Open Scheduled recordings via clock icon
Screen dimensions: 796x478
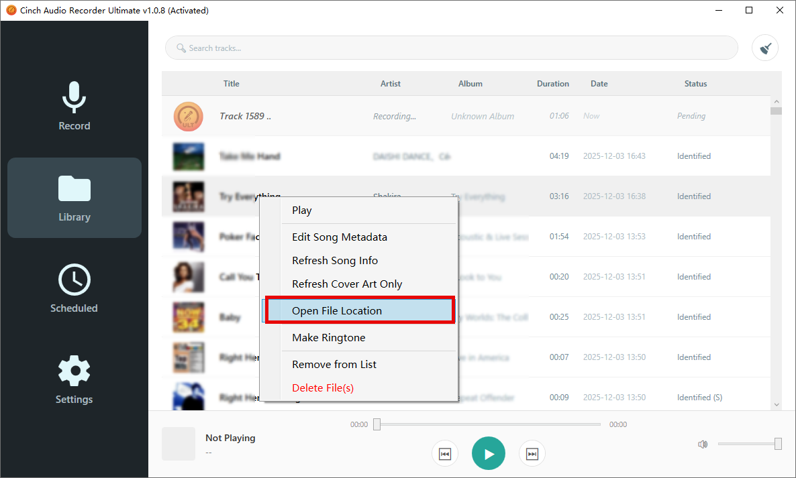pyautogui.click(x=74, y=280)
